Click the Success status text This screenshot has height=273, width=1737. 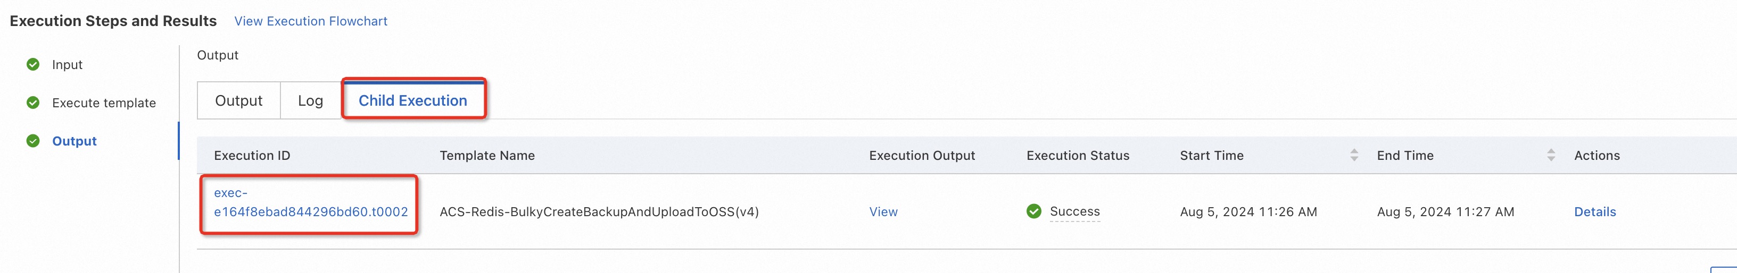tap(1075, 212)
